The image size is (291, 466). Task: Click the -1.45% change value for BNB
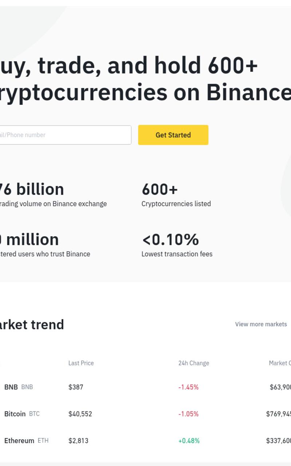click(188, 387)
